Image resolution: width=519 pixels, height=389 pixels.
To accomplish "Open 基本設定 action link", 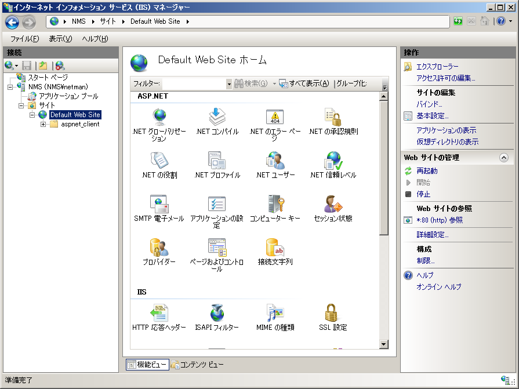I will [x=432, y=116].
